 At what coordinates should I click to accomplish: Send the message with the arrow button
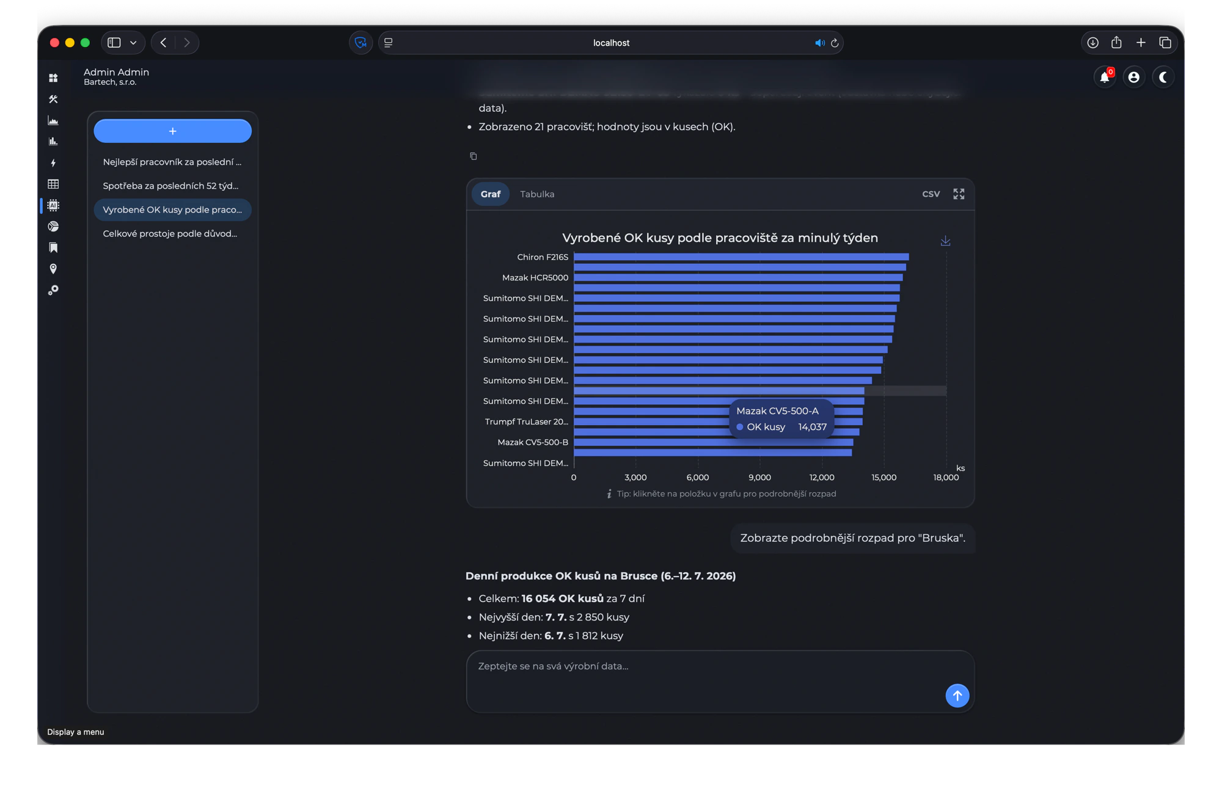(957, 695)
